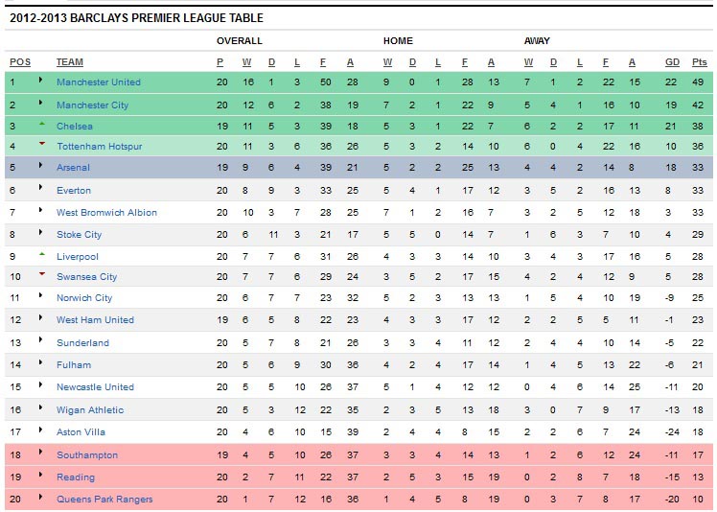Open the Reading team link
The width and height of the screenshot is (717, 512).
pyautogui.click(x=76, y=477)
